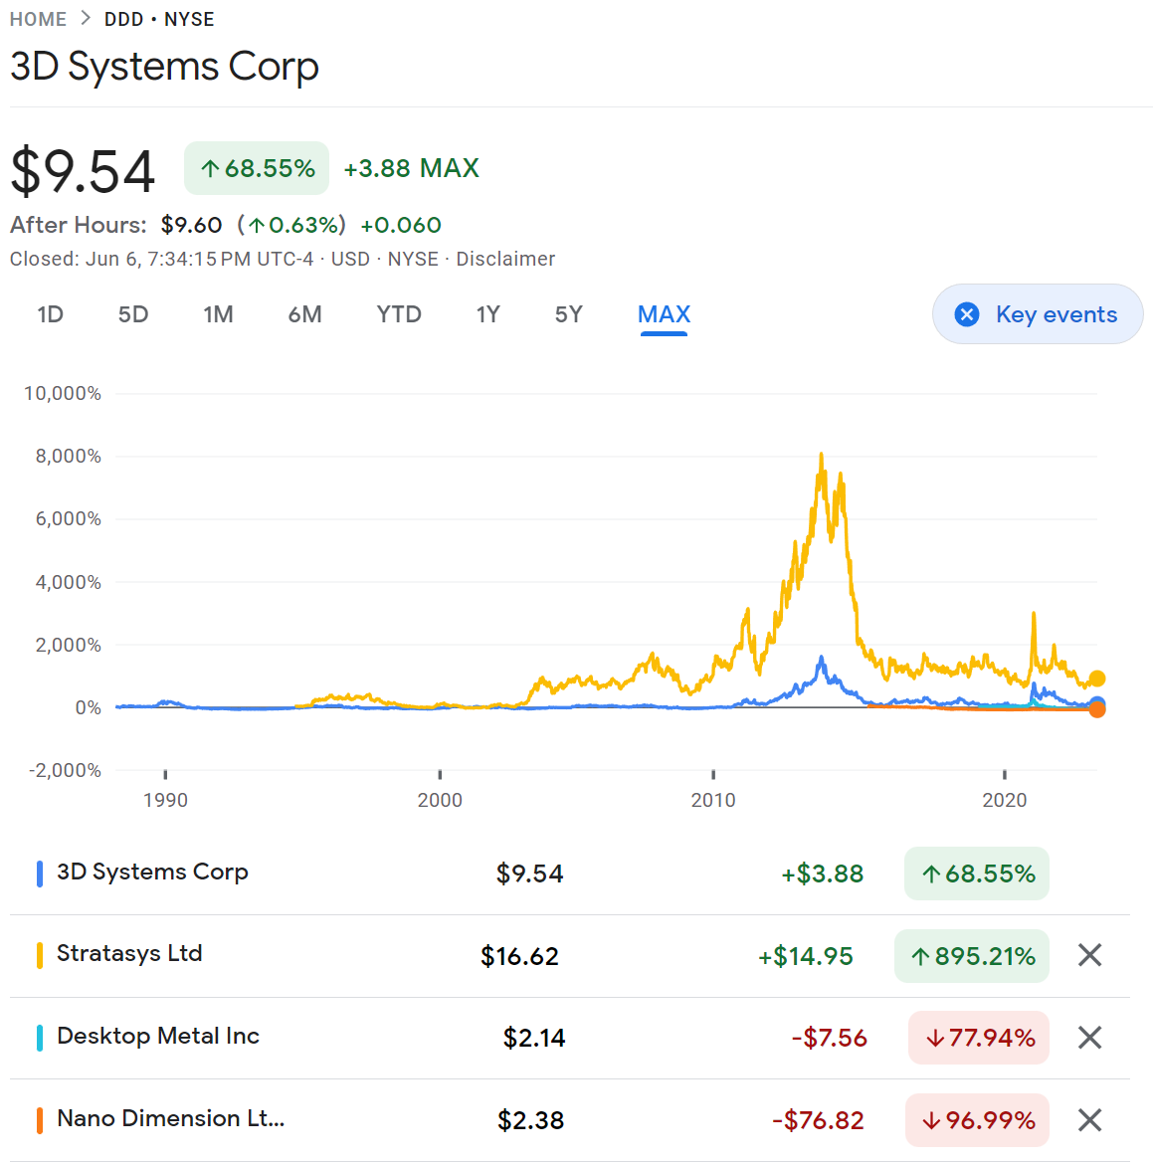
Task: Select the 5D time range tab
Action: pos(133,314)
